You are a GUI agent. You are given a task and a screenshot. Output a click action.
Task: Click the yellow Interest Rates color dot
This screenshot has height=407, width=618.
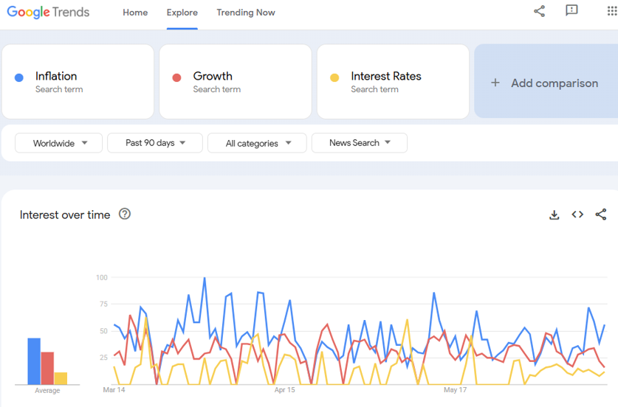coord(334,77)
